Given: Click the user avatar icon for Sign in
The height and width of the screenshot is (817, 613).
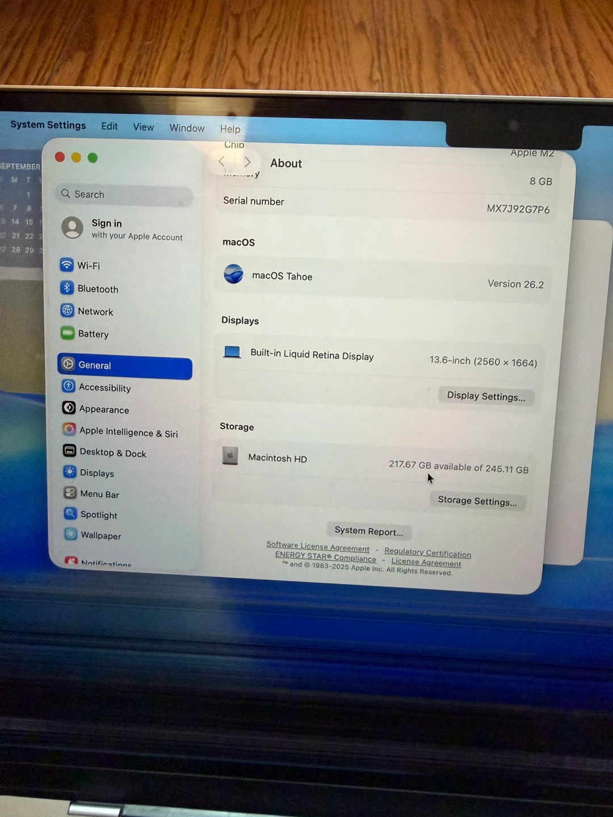Looking at the screenshot, I should (x=72, y=228).
